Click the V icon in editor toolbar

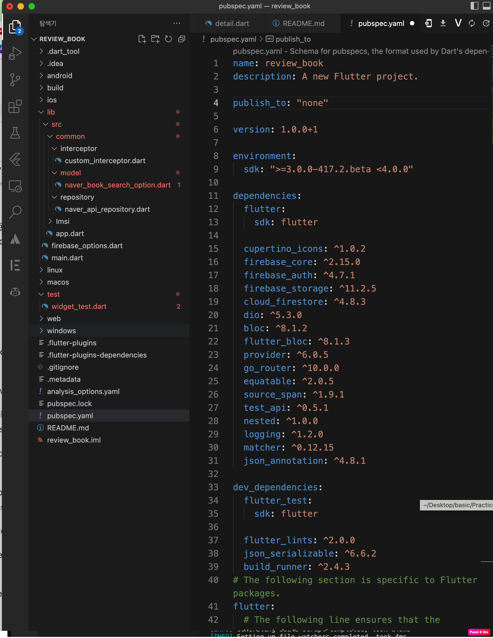tap(458, 23)
